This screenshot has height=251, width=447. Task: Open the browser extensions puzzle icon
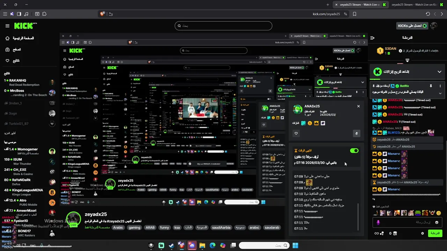[44, 14]
